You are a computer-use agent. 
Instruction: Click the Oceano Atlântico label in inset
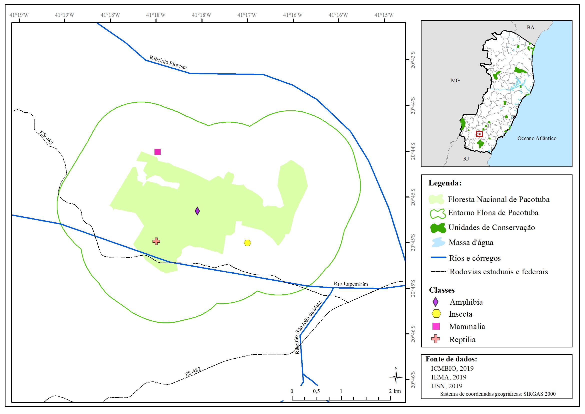536,138
